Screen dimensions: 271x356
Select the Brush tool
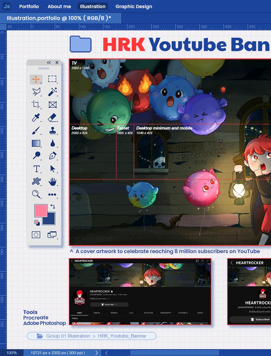pos(36,131)
